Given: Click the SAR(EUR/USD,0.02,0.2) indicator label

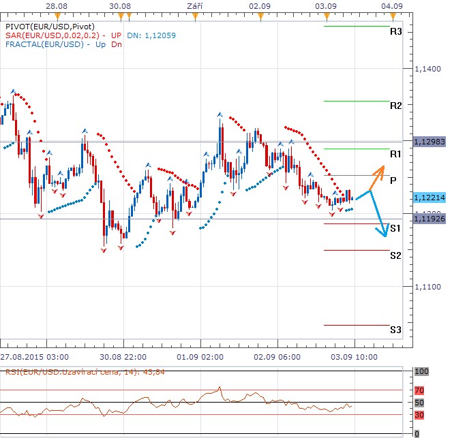Looking at the screenshot, I should click(52, 35).
